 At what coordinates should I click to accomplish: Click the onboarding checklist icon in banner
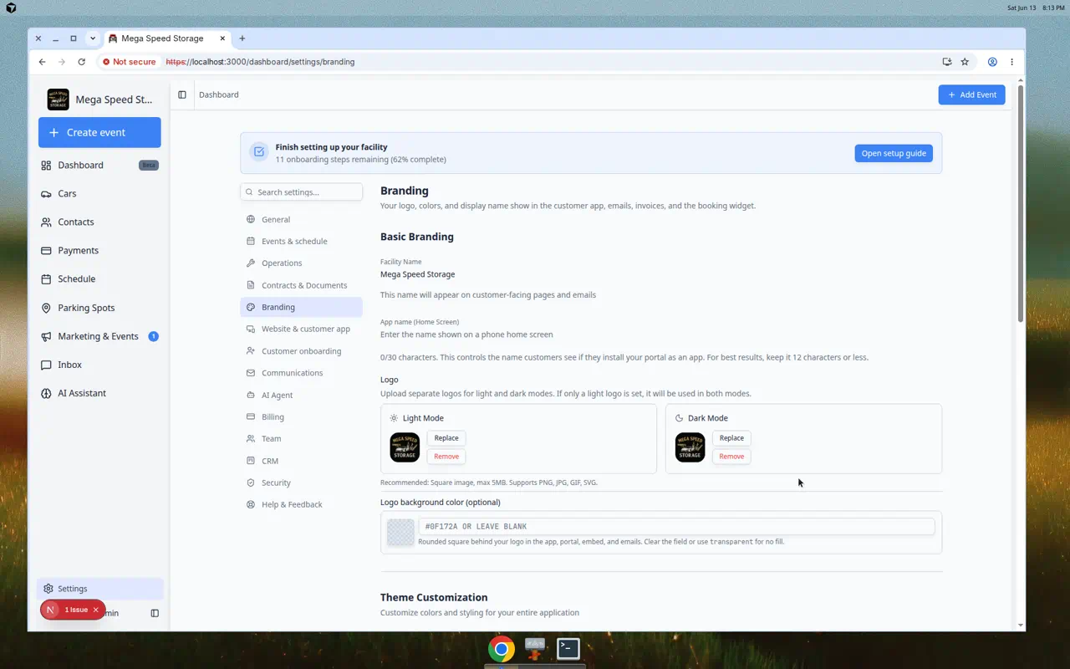(x=259, y=152)
